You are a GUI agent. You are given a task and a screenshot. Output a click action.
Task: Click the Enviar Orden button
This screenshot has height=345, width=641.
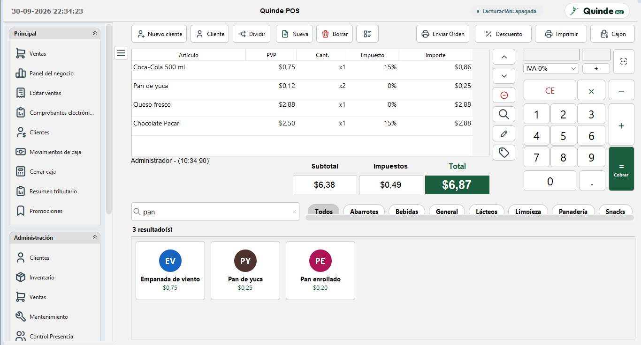443,34
